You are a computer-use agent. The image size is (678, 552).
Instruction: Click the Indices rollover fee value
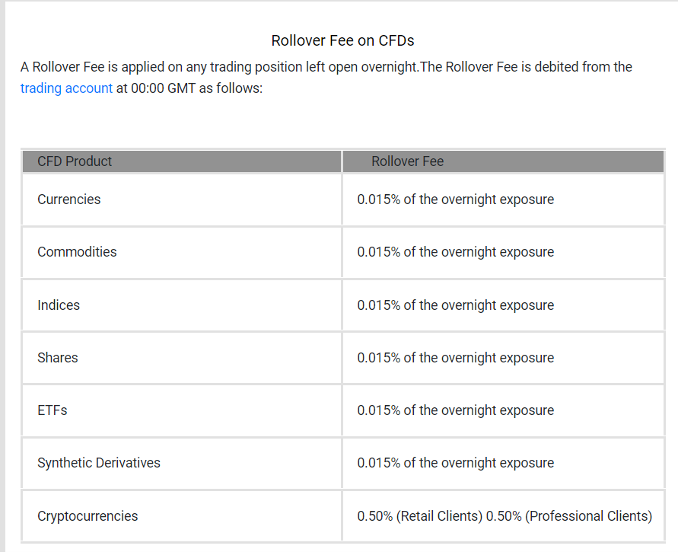click(x=455, y=305)
